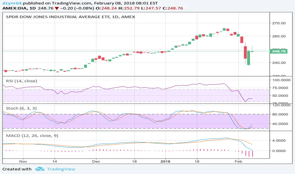295x174 pixels.
Task: Click the 2018 date axis label
Action: (166, 161)
